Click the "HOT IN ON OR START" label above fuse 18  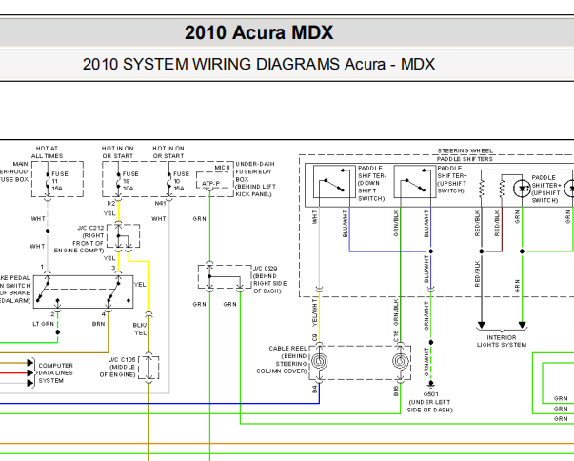click(117, 152)
